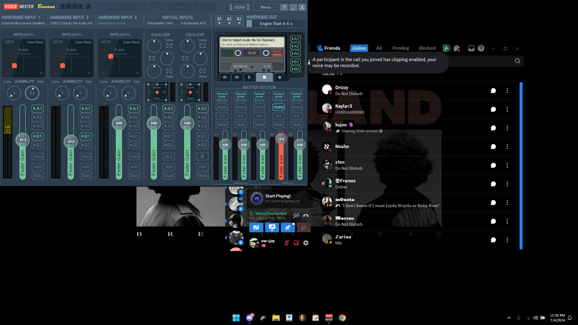Image resolution: width=578 pixels, height=325 pixels.
Task: Open the Voicemeeter Menu
Action: click(x=266, y=7)
